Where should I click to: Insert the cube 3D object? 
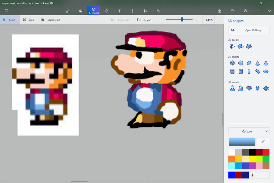(232, 63)
